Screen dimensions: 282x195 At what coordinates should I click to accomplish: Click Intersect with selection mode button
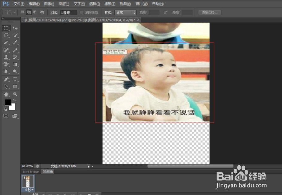pyautogui.click(x=42, y=12)
